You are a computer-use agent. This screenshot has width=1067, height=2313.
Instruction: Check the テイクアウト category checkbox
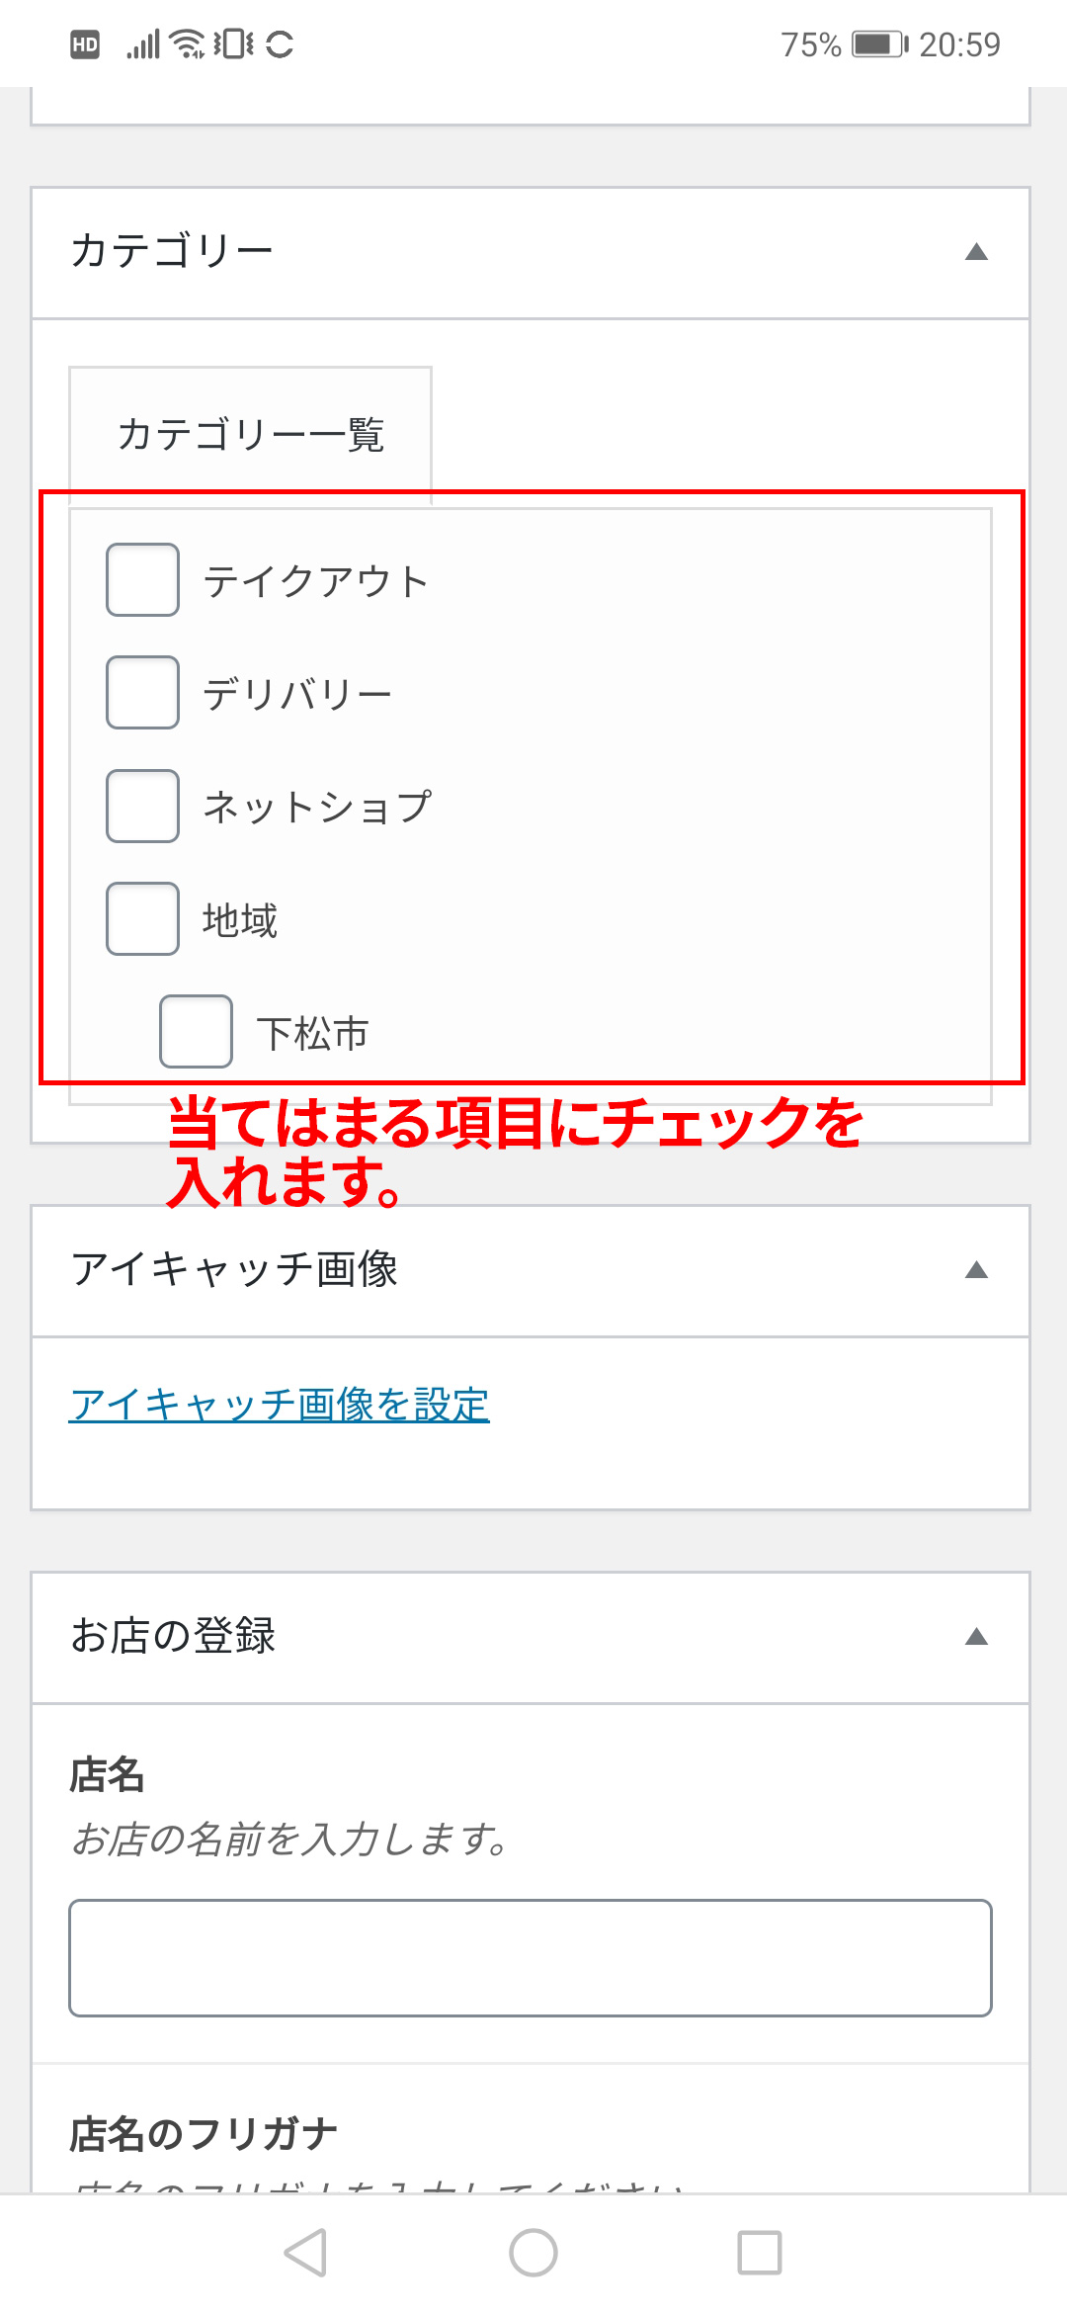pyautogui.click(x=142, y=580)
